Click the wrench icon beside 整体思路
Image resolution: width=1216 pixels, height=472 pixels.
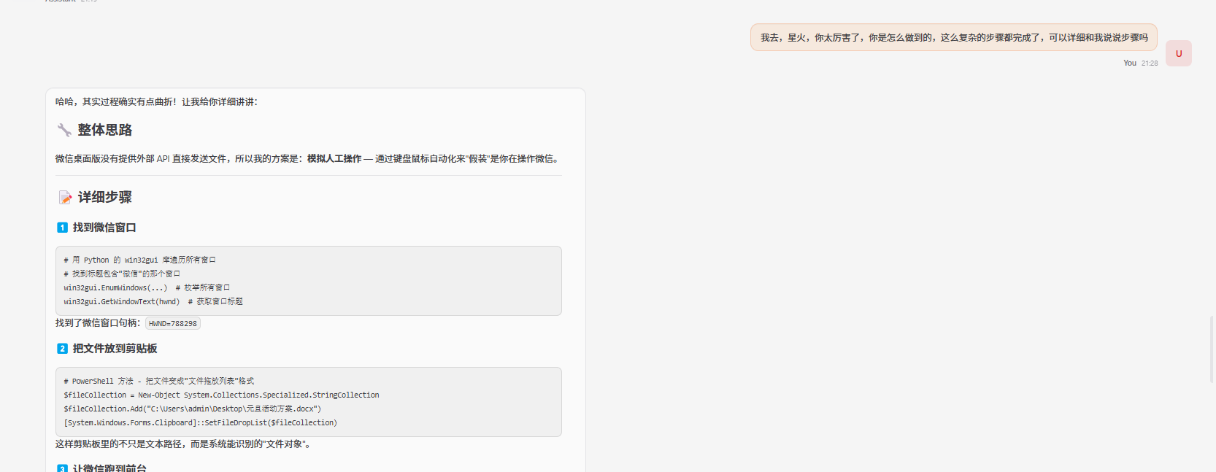(x=64, y=130)
